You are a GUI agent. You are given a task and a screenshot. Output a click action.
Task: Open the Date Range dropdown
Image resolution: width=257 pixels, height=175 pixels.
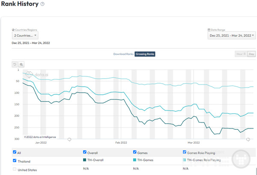click(230, 36)
